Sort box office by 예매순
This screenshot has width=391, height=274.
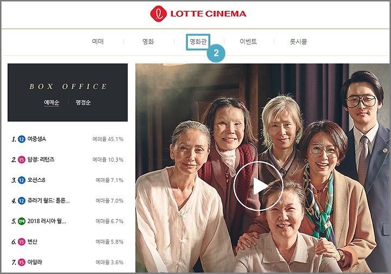pos(52,103)
